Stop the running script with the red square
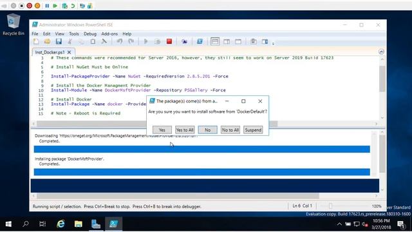 pyautogui.click(x=169, y=41)
